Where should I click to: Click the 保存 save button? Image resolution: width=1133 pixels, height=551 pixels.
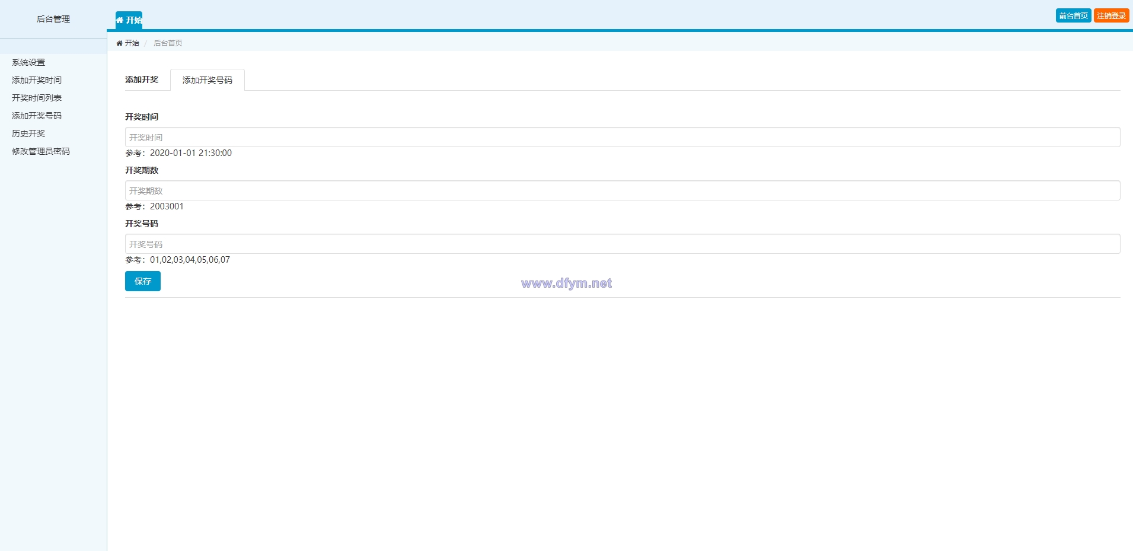click(x=143, y=281)
